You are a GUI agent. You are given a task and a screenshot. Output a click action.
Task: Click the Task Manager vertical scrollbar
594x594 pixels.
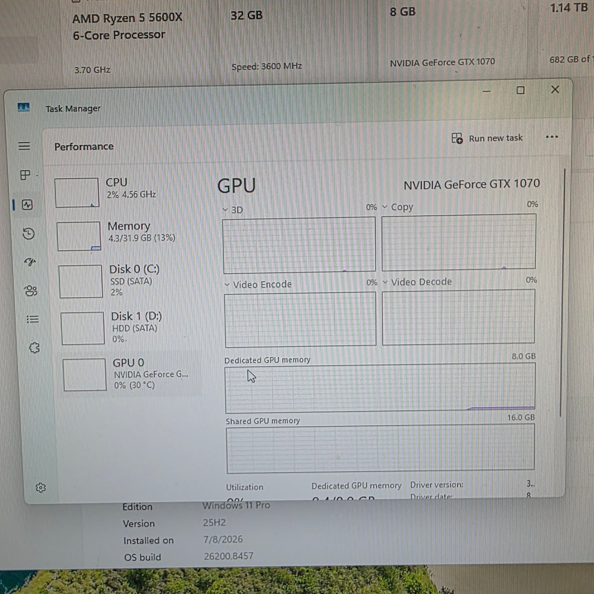(x=563, y=292)
